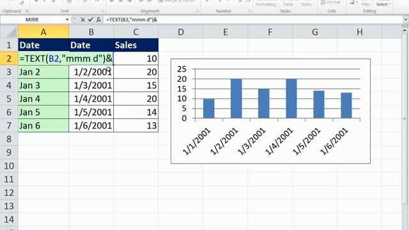Select the Sales cell with value 14

click(x=136, y=112)
